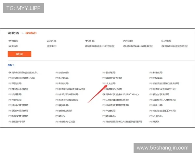Open 市委办 department
Image resolution: width=195 pixels, height=156 pixels.
(x=60, y=116)
